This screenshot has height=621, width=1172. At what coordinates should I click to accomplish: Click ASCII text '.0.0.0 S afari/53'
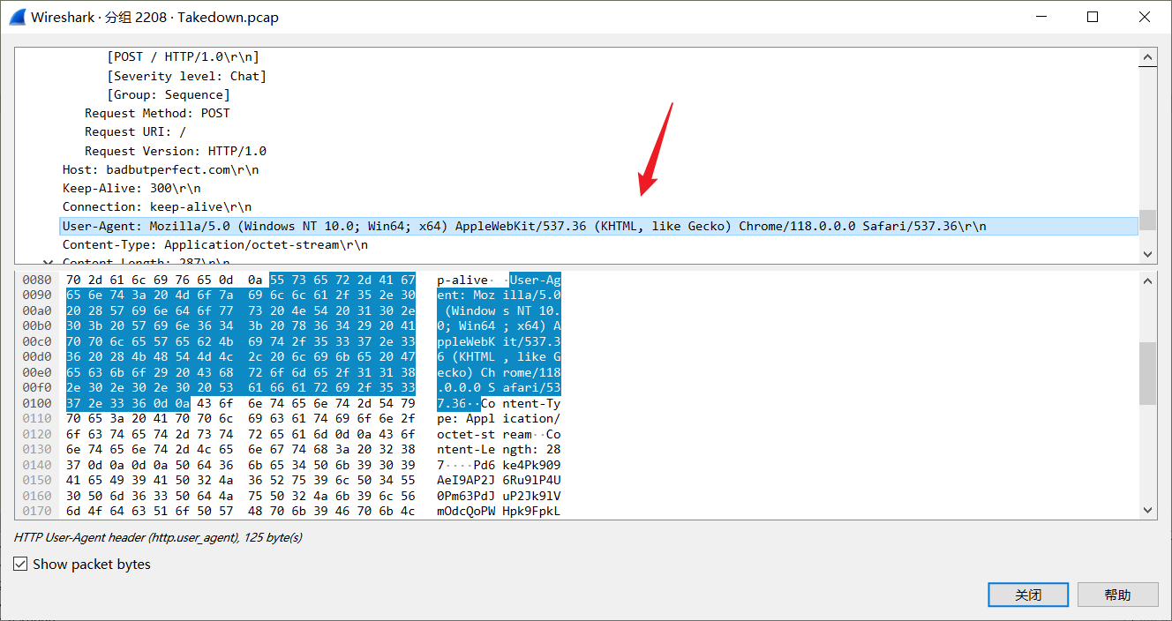[499, 387]
